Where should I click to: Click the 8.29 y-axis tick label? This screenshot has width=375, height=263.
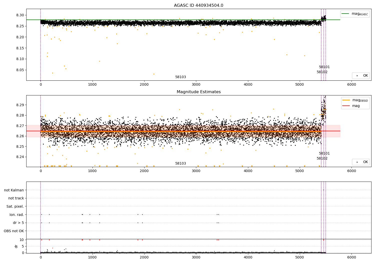[x=20, y=105]
